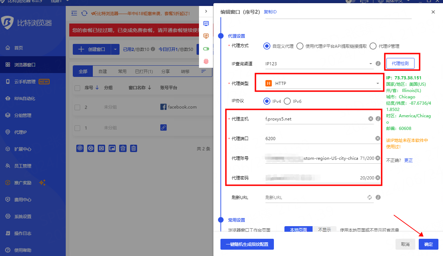Click the refresh icon beside the announcement
This screenshot has height=256, width=443.
tap(84, 13)
